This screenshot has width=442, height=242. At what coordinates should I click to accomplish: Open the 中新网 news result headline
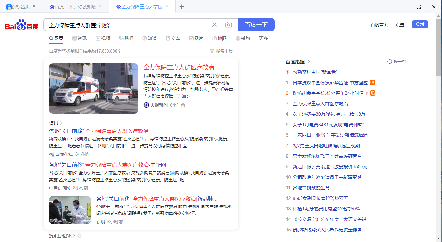(107, 165)
